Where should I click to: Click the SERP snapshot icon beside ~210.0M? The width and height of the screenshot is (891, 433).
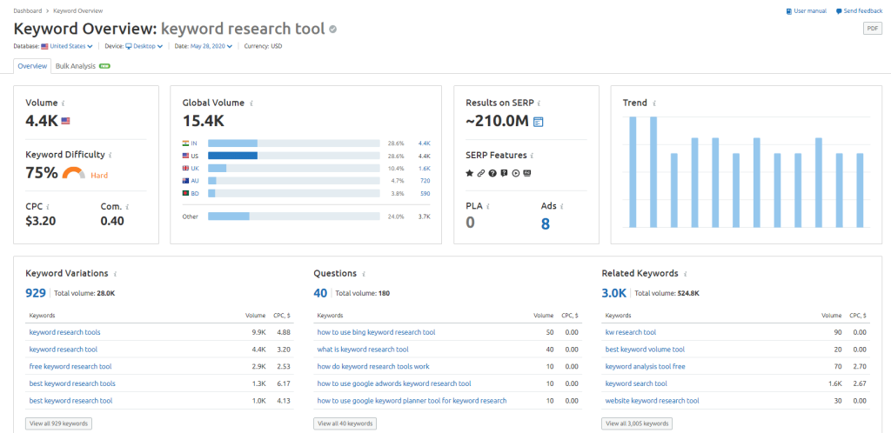(x=538, y=123)
